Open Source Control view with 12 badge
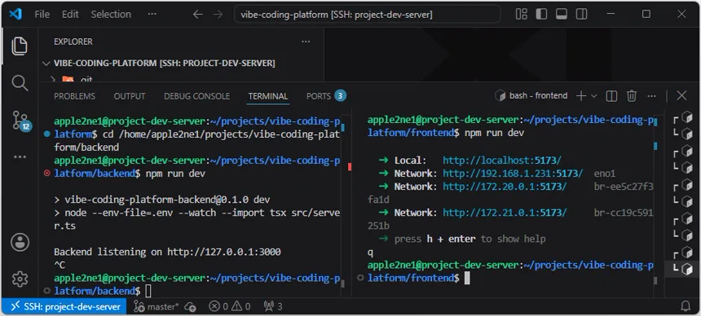Screen dimensions: 701x316 [x=20, y=121]
